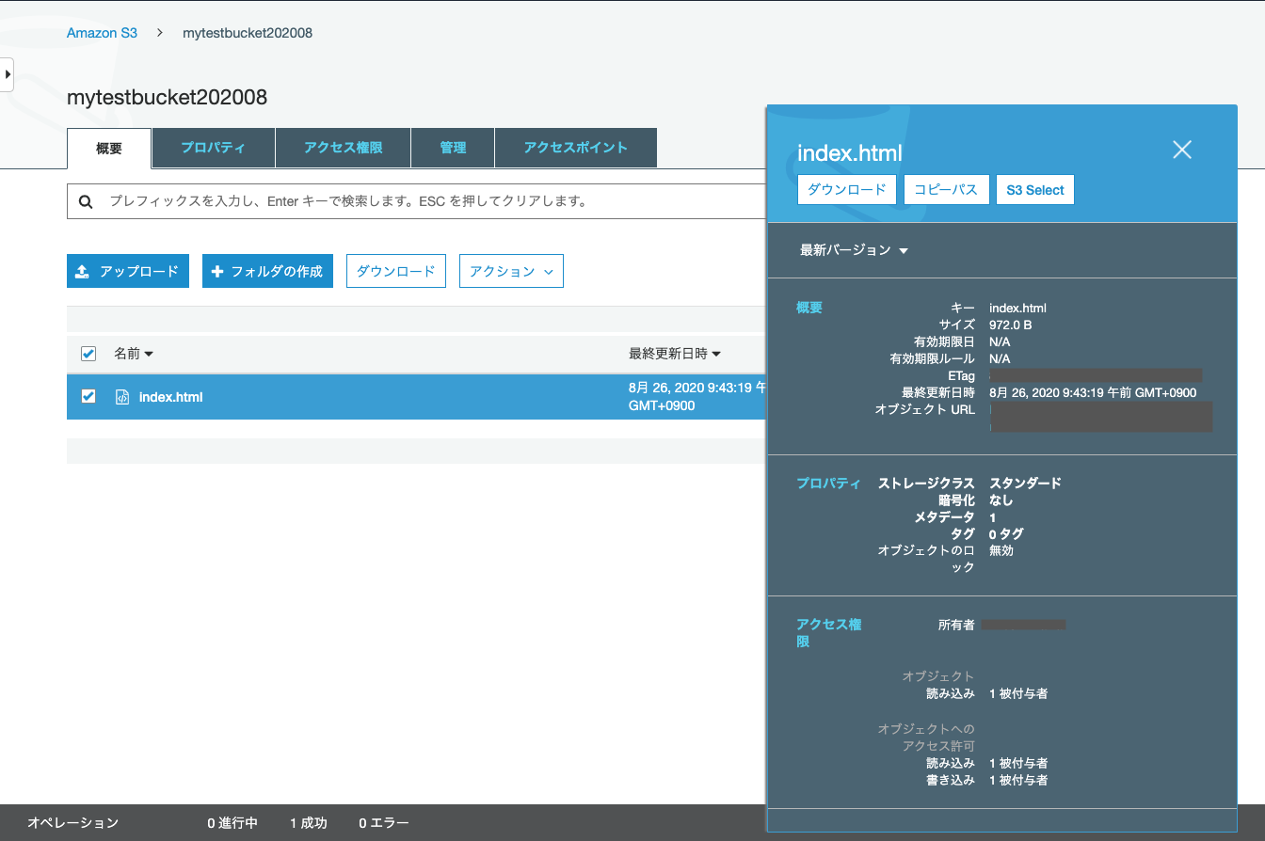Switch to the 管理 tab
This screenshot has width=1265, height=841.
tap(452, 148)
